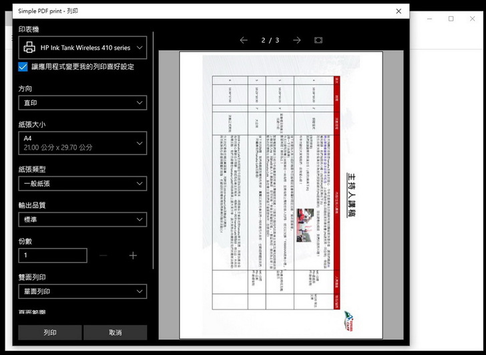Image resolution: width=486 pixels, height=355 pixels.
Task: Open the 方向 orientation dropdown showing 直印
Action: click(x=83, y=103)
